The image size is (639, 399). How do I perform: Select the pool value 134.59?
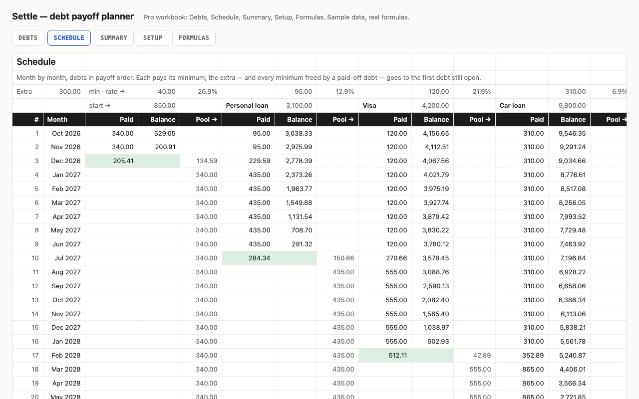(201, 161)
